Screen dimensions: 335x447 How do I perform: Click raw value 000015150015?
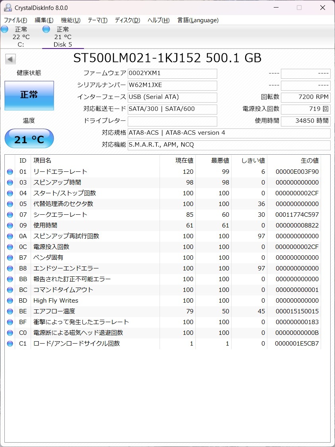[297, 311]
